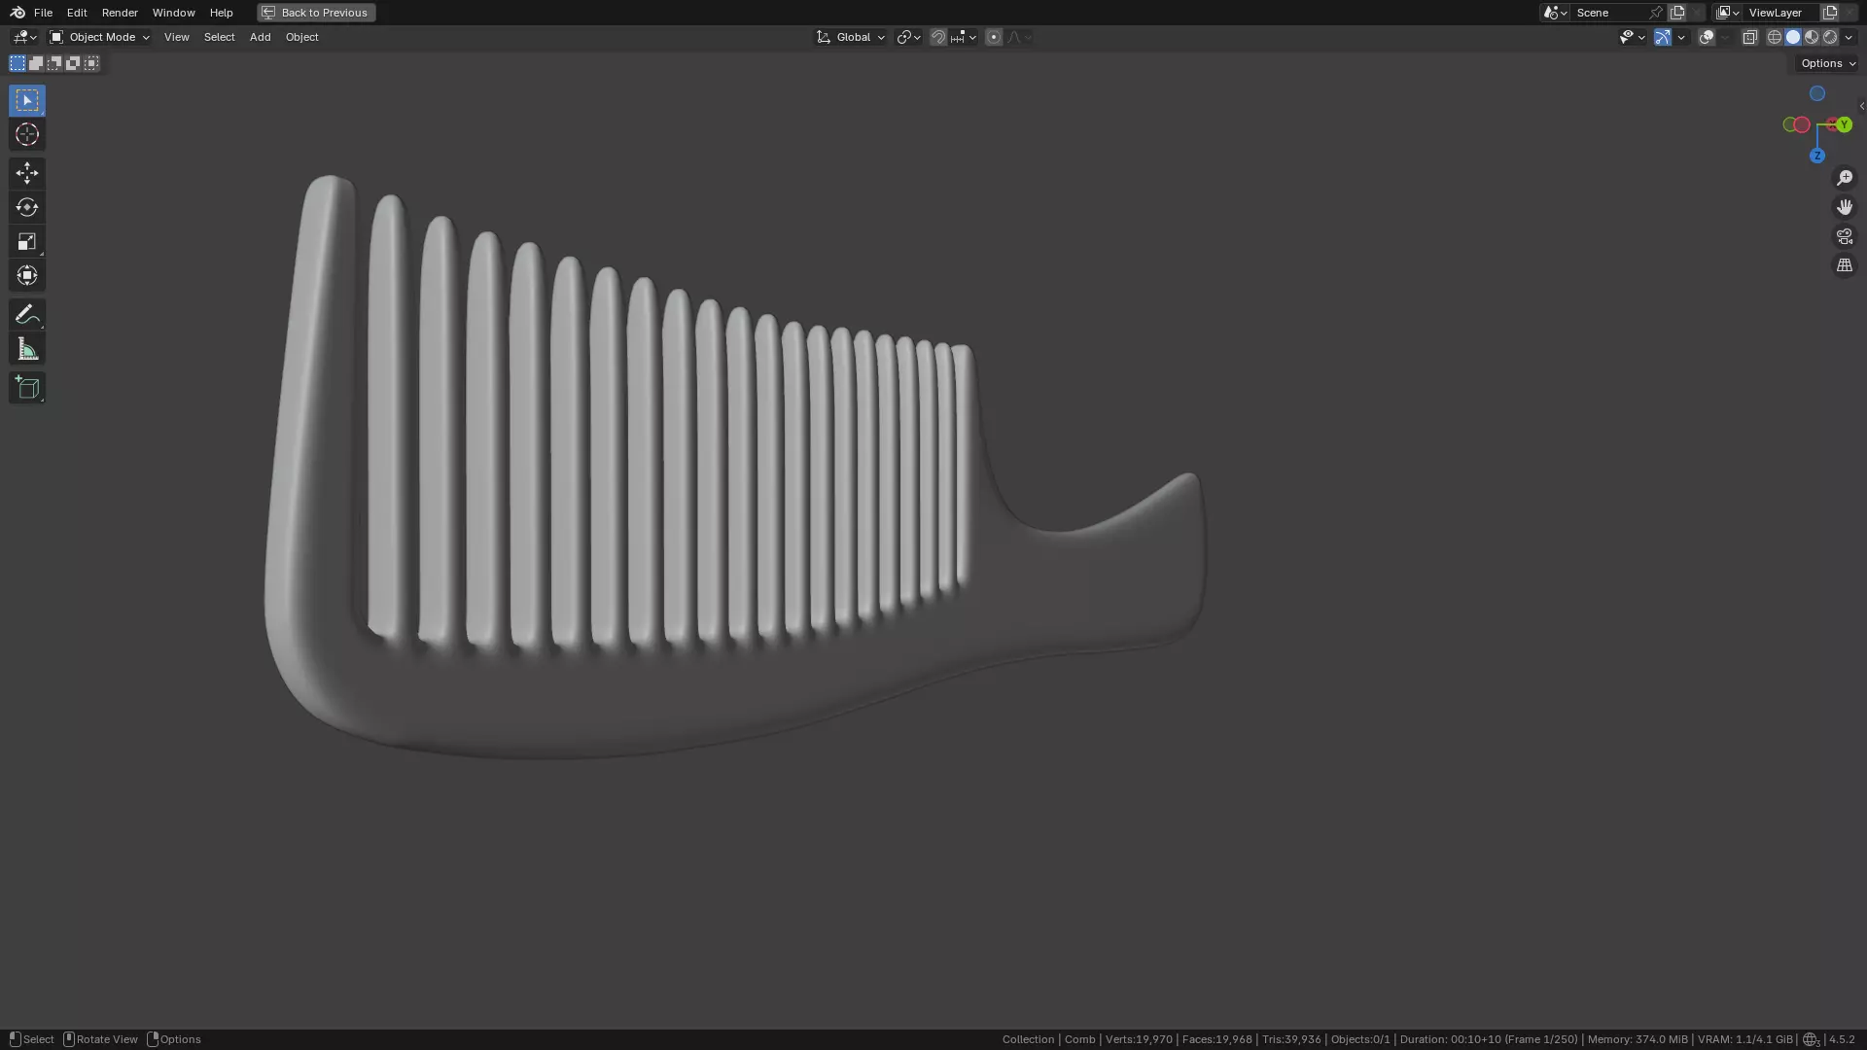
Task: Click the Zoom magnifier viewport icon
Action: tap(1845, 178)
